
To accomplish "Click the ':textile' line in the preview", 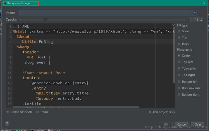I will tap(32, 104).
